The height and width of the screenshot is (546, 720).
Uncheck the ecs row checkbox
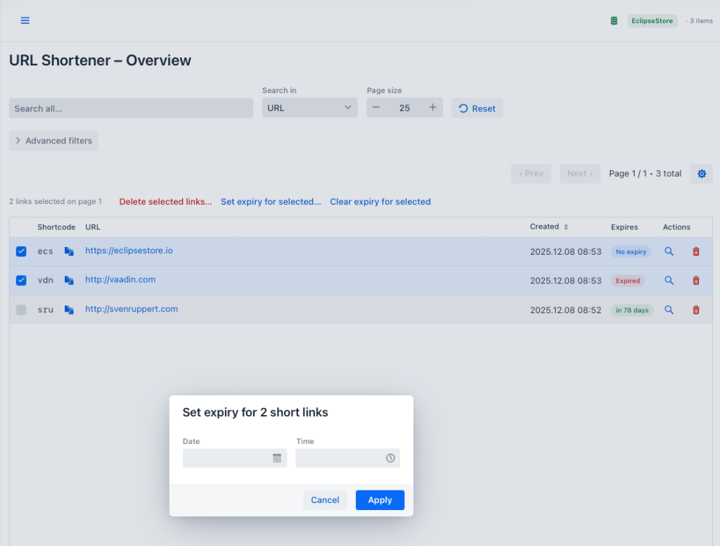pos(20,250)
